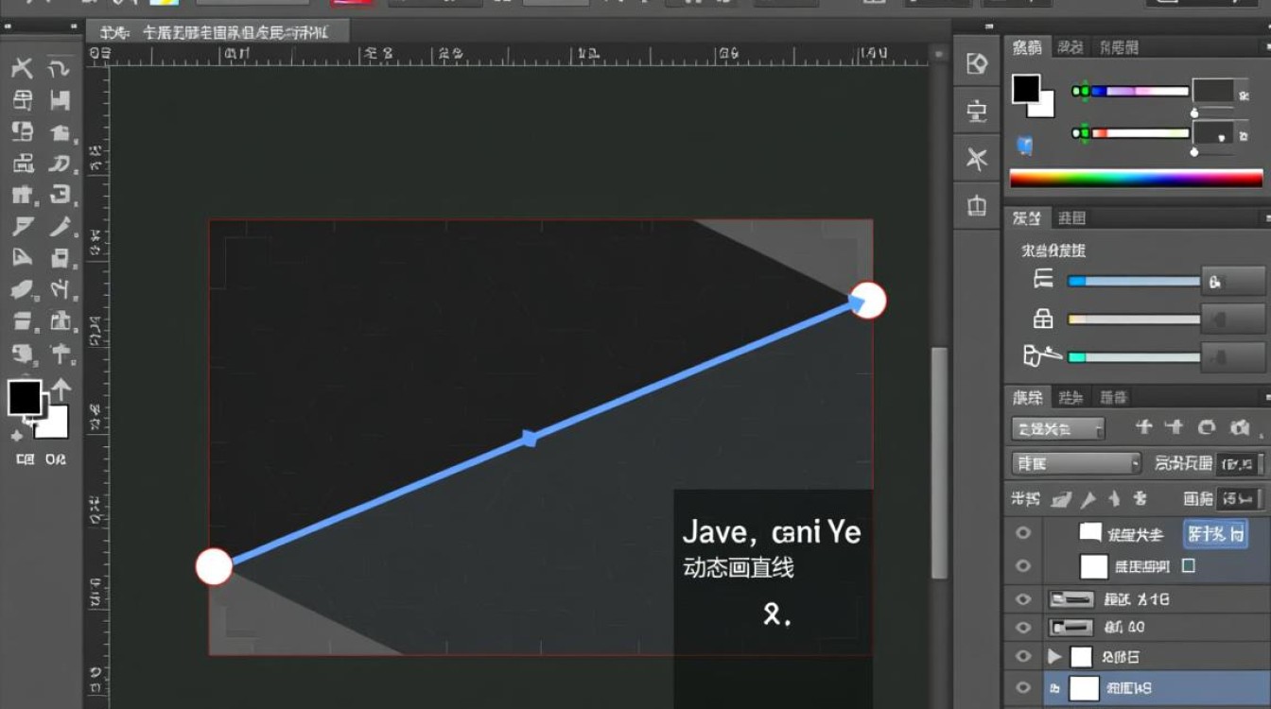
Task: Click the highlighted blue button on top layer
Action: coord(1215,533)
